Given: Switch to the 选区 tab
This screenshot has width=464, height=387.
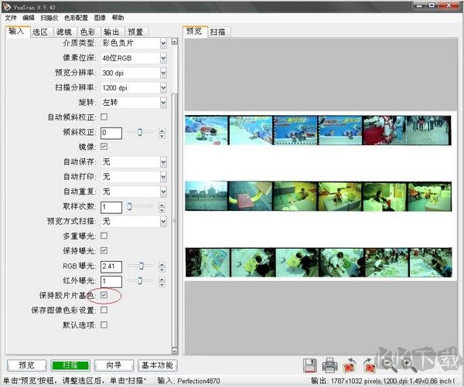Looking at the screenshot, I should [x=40, y=32].
